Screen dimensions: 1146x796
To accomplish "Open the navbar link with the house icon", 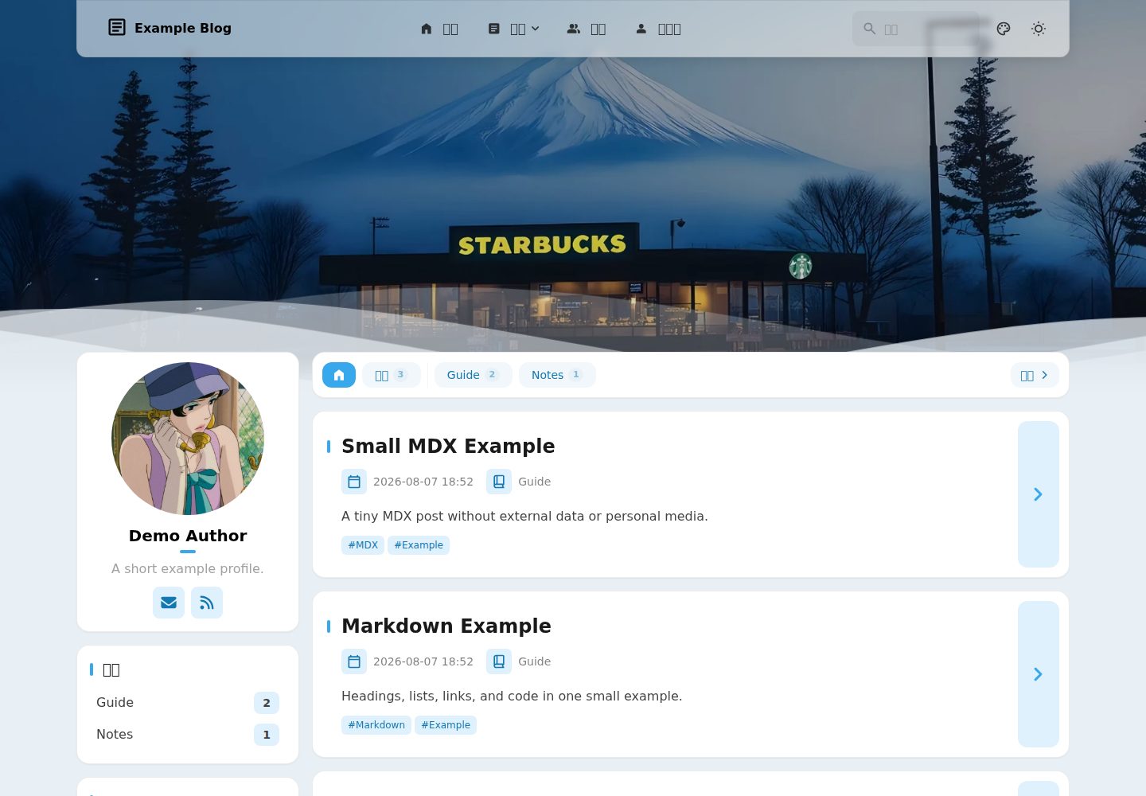I will [439, 29].
